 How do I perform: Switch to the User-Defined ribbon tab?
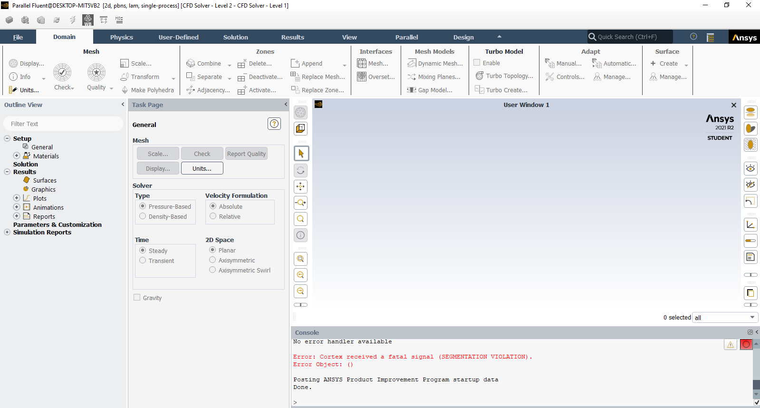(x=179, y=37)
